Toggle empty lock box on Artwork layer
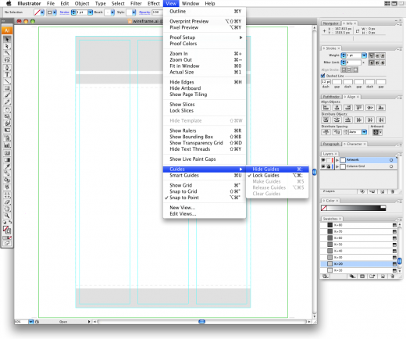Viewport: 406px width, 339px height. [329, 160]
